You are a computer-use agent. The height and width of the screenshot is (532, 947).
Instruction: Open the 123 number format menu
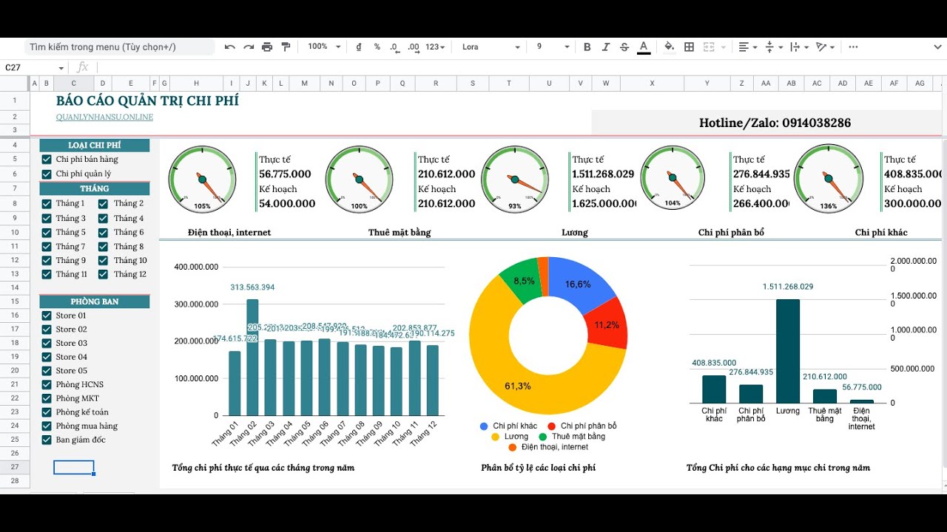(435, 47)
